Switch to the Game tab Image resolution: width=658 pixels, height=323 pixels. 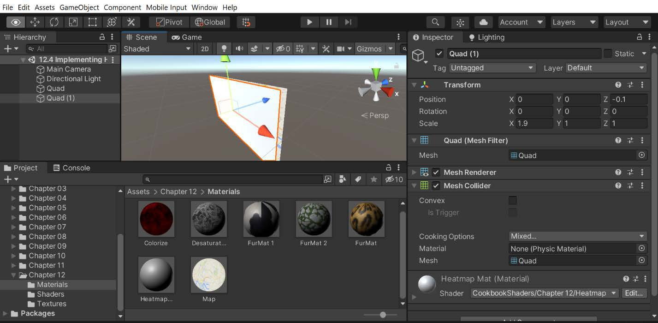(x=187, y=37)
